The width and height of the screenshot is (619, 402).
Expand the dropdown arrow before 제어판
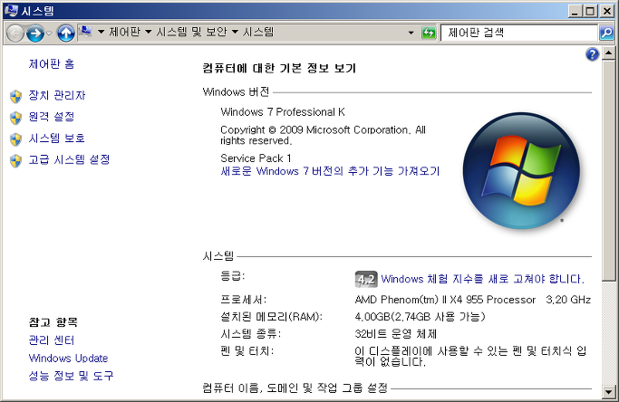pyautogui.click(x=102, y=32)
